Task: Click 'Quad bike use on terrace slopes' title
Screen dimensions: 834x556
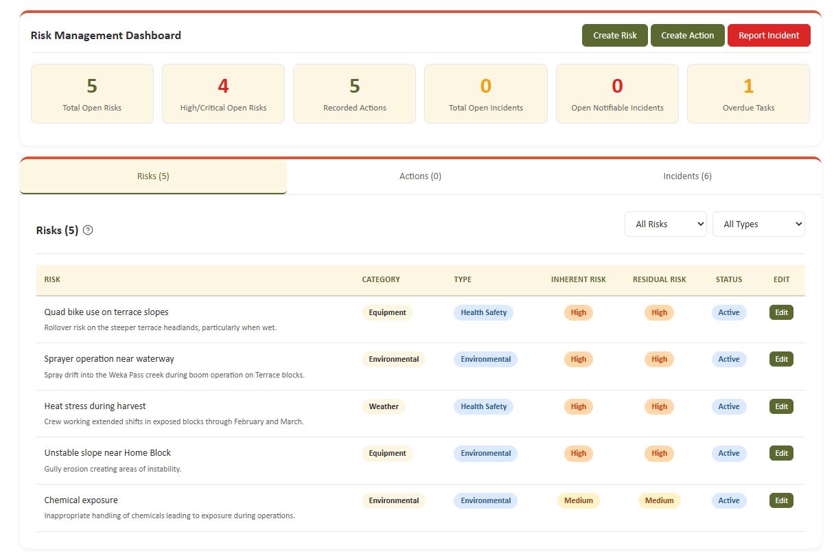Action: tap(106, 312)
